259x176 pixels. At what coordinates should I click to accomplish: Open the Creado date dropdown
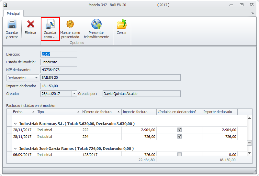click(x=74, y=93)
